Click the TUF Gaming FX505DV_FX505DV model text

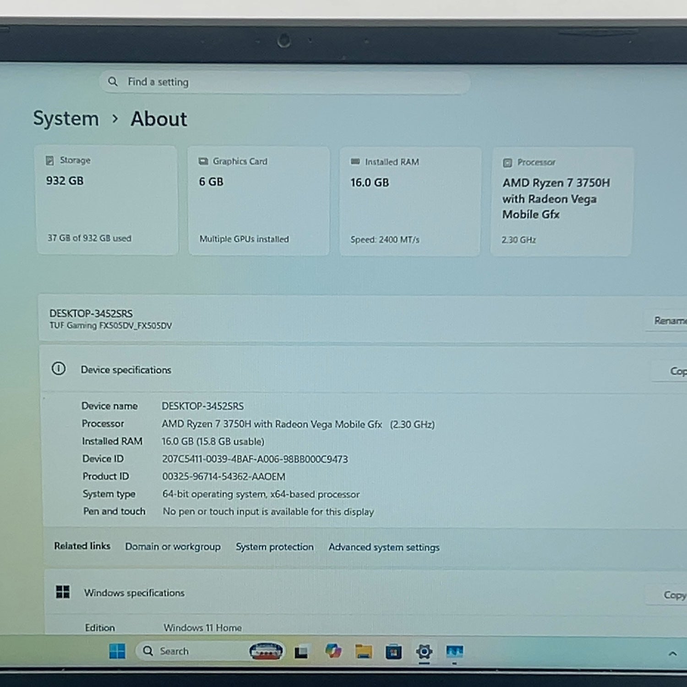(x=111, y=326)
